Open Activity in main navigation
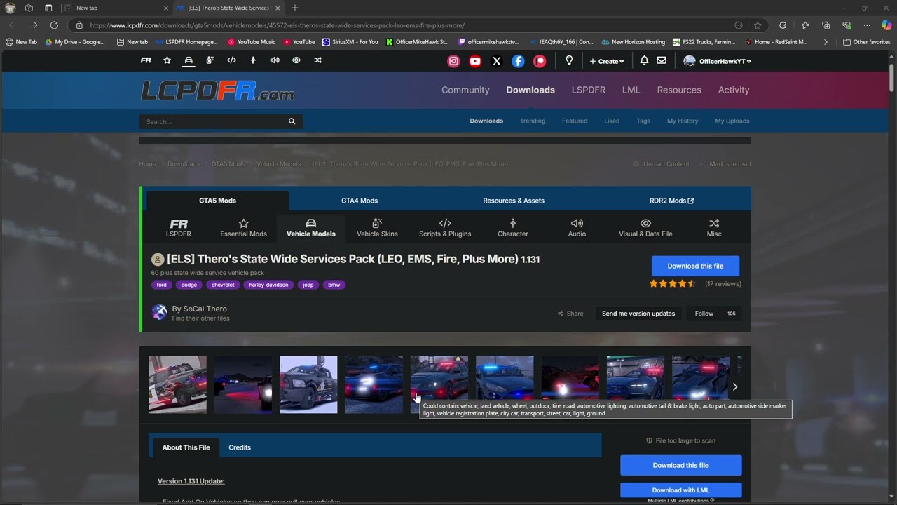Image resolution: width=897 pixels, height=505 pixels. (x=734, y=90)
